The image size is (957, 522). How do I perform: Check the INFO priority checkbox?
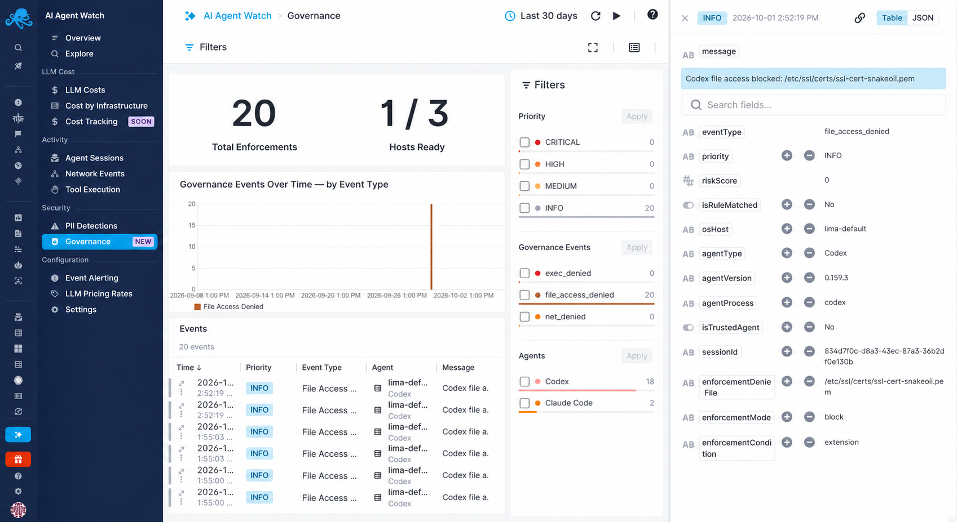coord(524,208)
